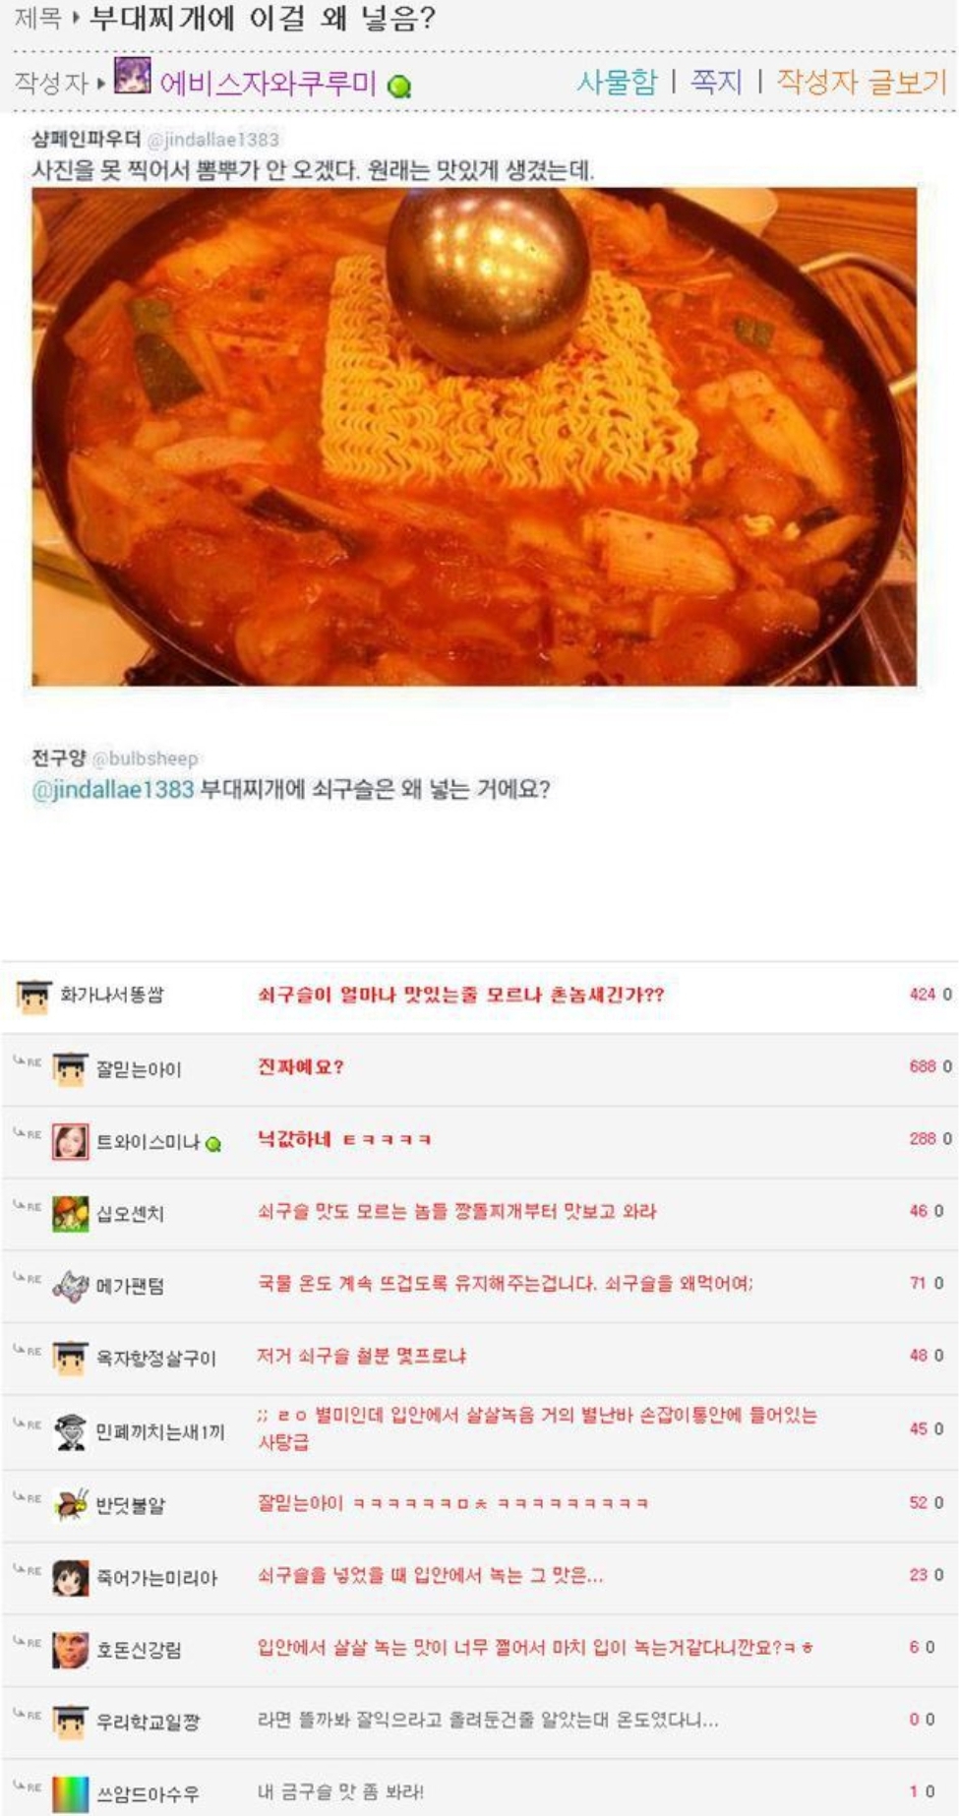Click 메가팬텀's avatar icon
959x1816 pixels.
(x=70, y=1286)
